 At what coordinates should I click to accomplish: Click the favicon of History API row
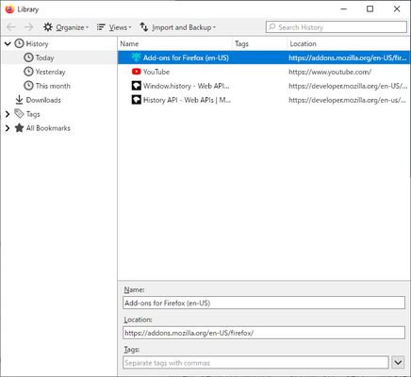click(136, 100)
